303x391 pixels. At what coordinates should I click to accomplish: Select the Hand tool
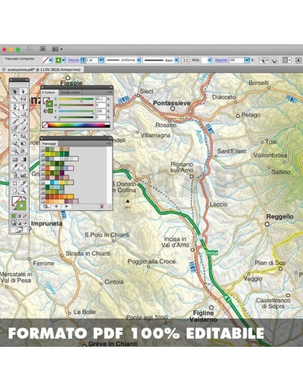tap(15, 191)
